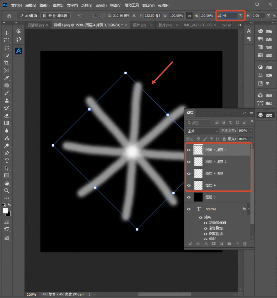Select the Lasso tool
This screenshot has width=277, height=298.
(7, 48)
